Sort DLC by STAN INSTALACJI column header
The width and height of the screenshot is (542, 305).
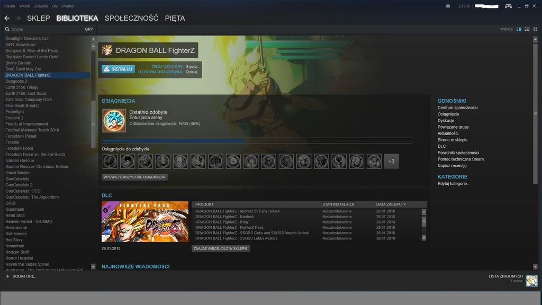click(x=338, y=204)
